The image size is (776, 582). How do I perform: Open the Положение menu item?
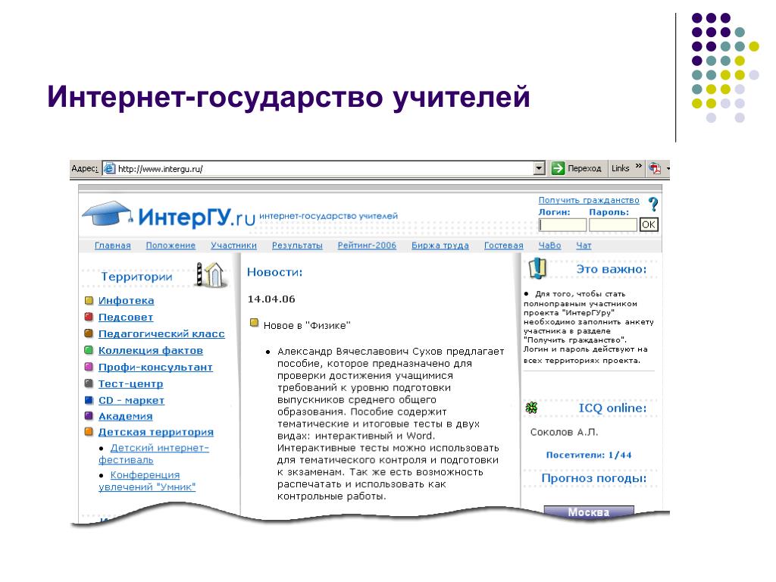coord(171,246)
